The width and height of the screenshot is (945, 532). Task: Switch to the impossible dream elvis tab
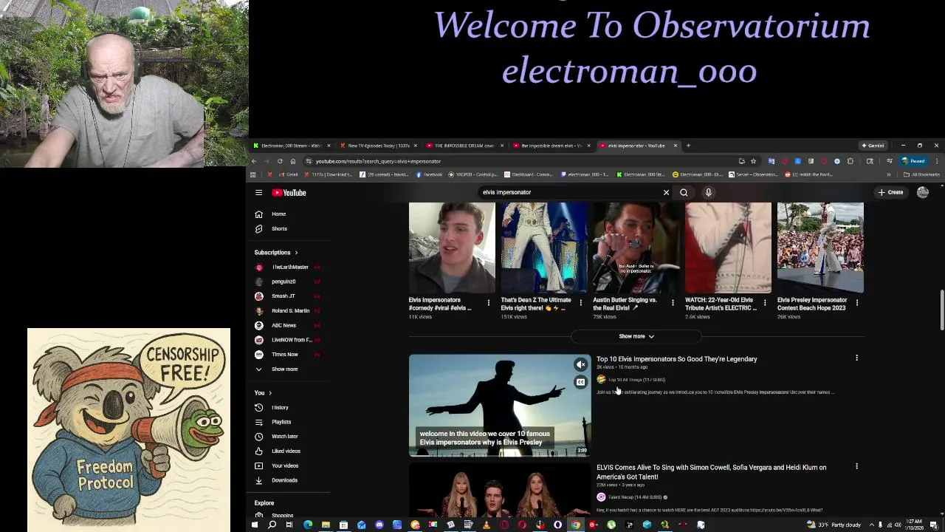[551, 146]
